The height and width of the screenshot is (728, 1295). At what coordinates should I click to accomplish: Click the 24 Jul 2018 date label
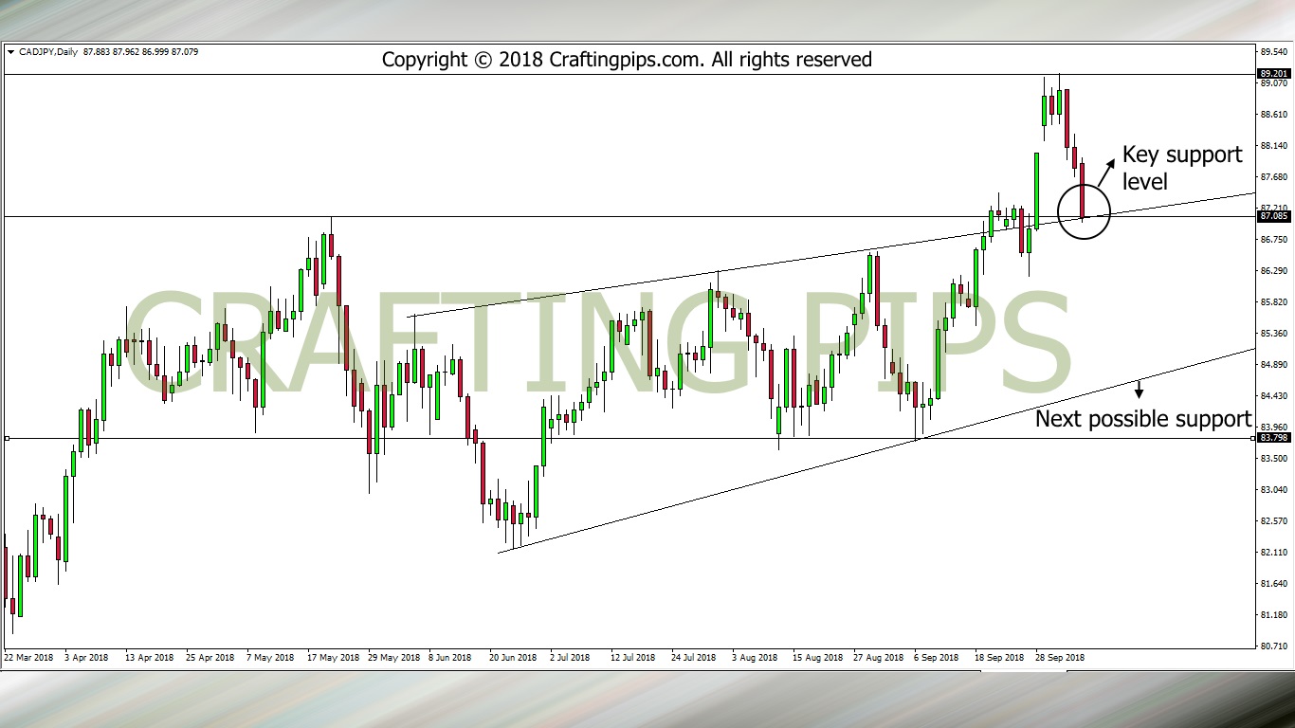(x=694, y=657)
